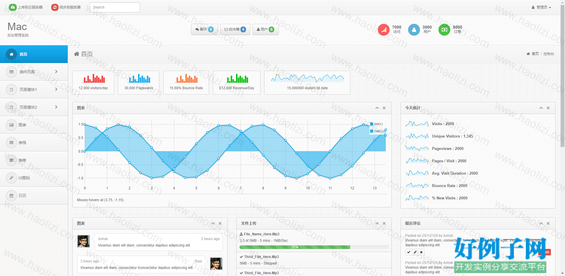Close the lower 图表 chat panel
Screen dimensions: 565x276
point(220,224)
